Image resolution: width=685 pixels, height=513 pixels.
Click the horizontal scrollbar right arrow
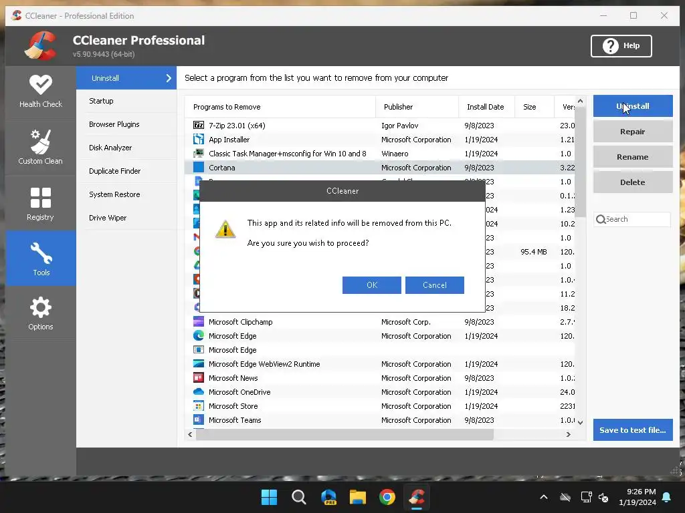click(569, 434)
